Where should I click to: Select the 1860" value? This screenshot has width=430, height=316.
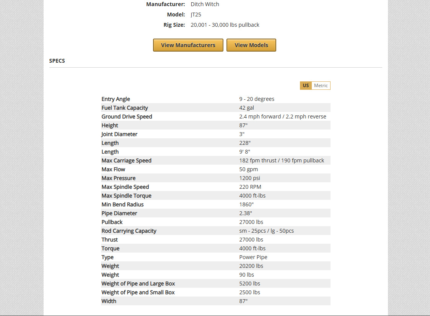click(x=246, y=204)
